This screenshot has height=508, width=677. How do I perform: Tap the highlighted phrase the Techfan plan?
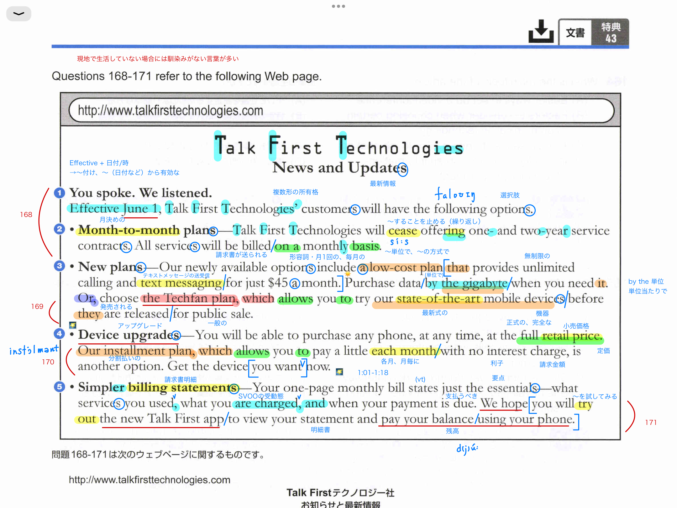pos(190,298)
